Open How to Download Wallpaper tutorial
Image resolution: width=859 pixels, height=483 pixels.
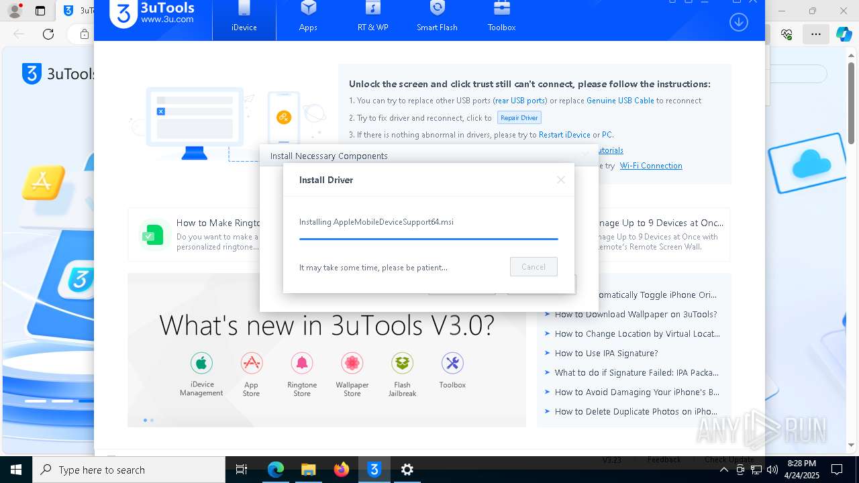click(636, 315)
